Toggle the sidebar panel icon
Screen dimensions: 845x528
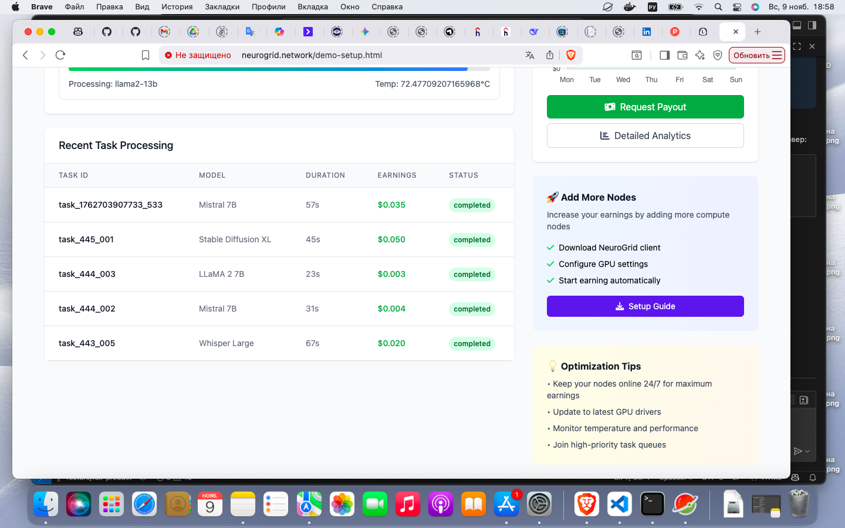[x=665, y=55]
